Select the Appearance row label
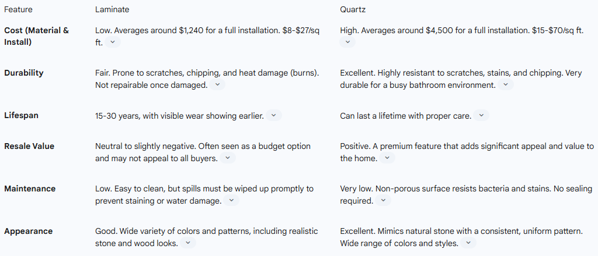Viewport: 598px width, 256px height. point(28,232)
